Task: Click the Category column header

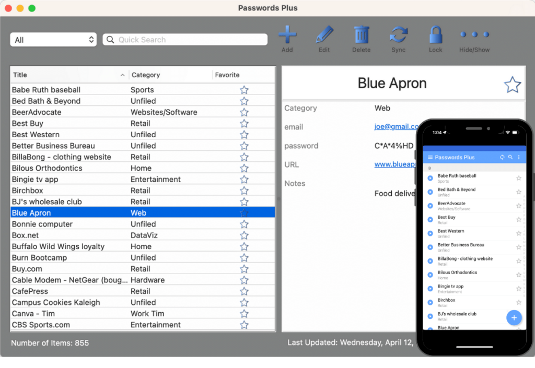Action: tap(170, 75)
